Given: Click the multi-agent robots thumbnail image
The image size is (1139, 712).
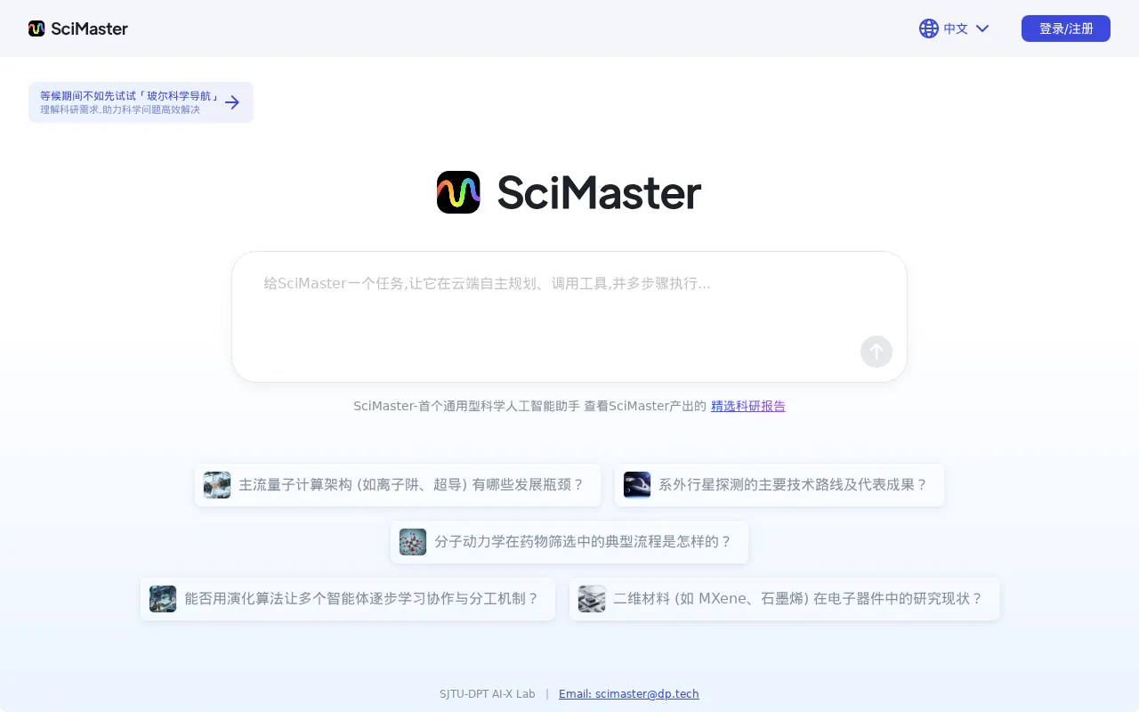Looking at the screenshot, I should pyautogui.click(x=163, y=599).
